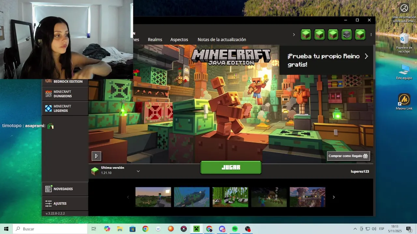Click the Minecraft Dungeons game icon

pyautogui.click(x=49, y=94)
